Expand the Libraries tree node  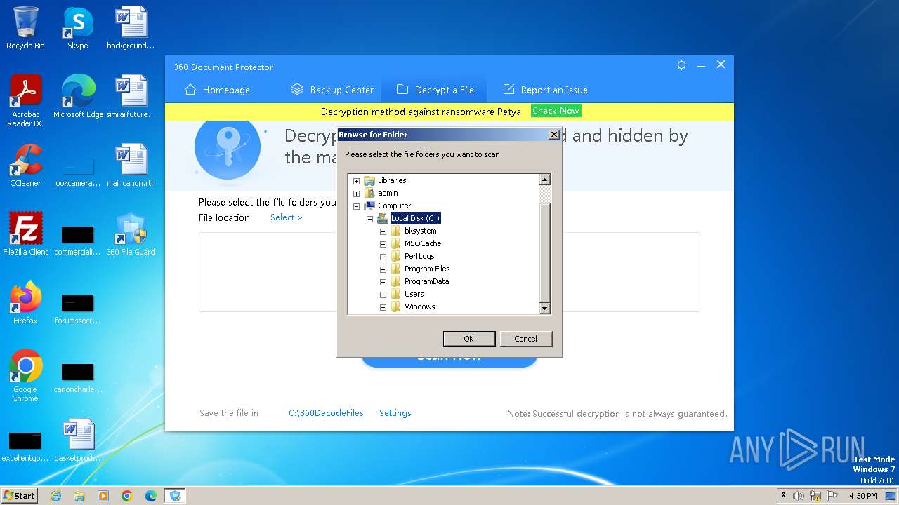356,180
